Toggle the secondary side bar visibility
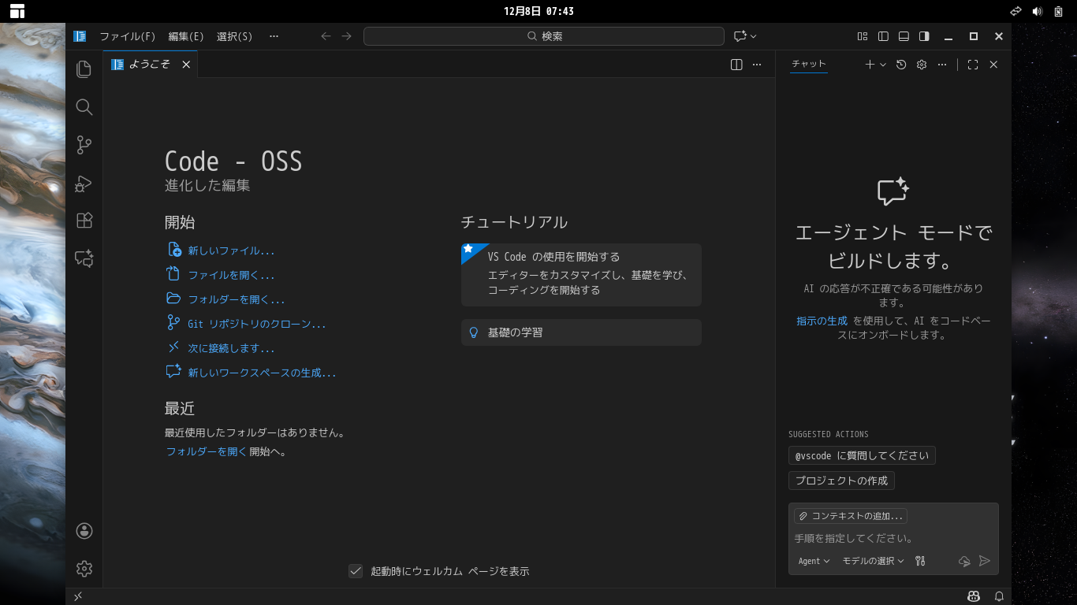1077x605 pixels. pos(924,35)
